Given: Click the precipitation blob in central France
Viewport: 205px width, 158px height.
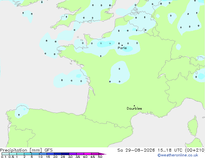Looking at the screenshot, I should [x=120, y=73].
